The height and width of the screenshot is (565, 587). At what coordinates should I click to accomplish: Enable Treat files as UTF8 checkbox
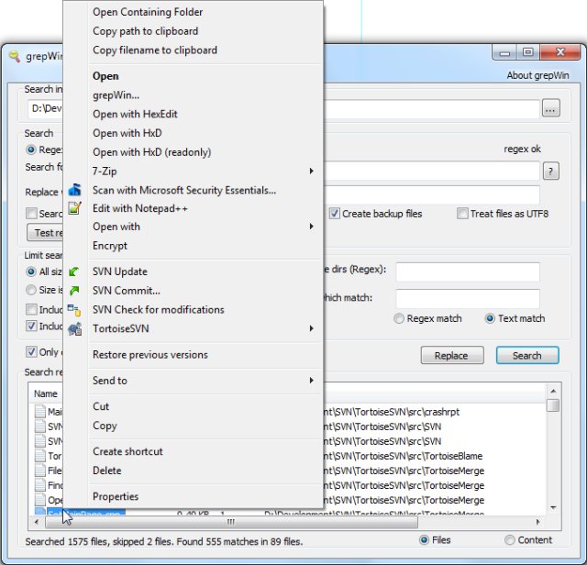pyautogui.click(x=462, y=214)
